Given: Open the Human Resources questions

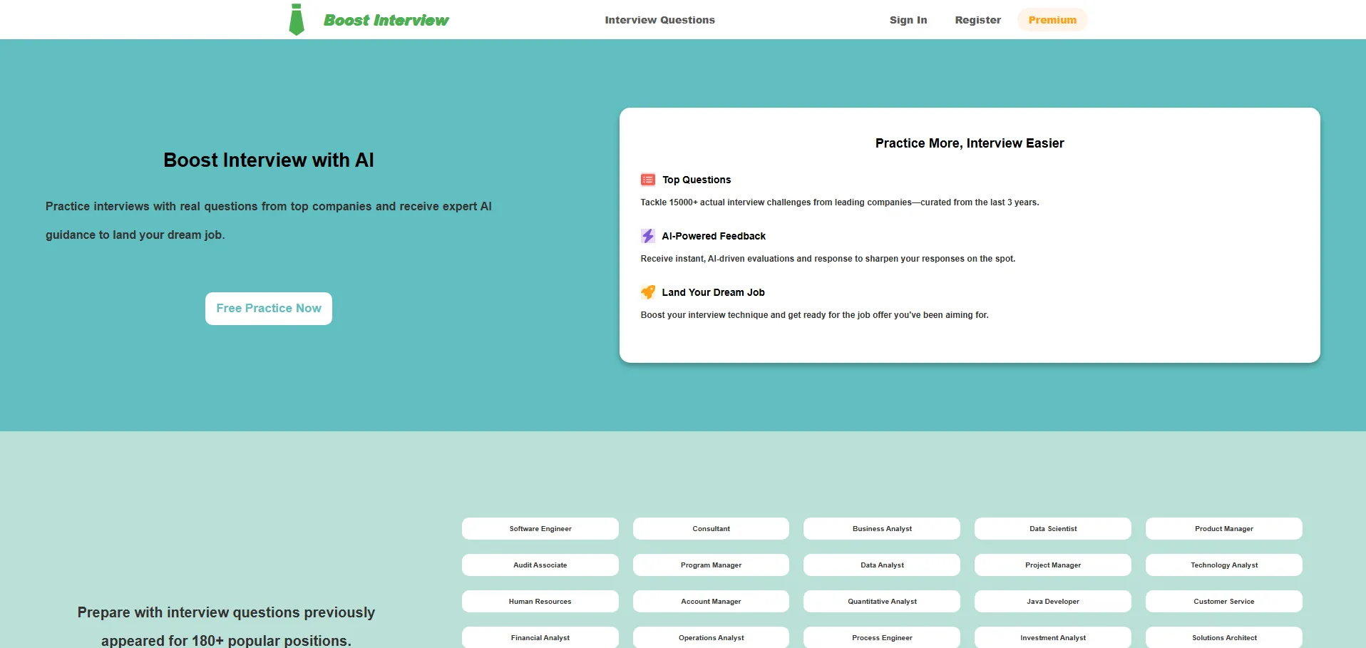Looking at the screenshot, I should [540, 602].
